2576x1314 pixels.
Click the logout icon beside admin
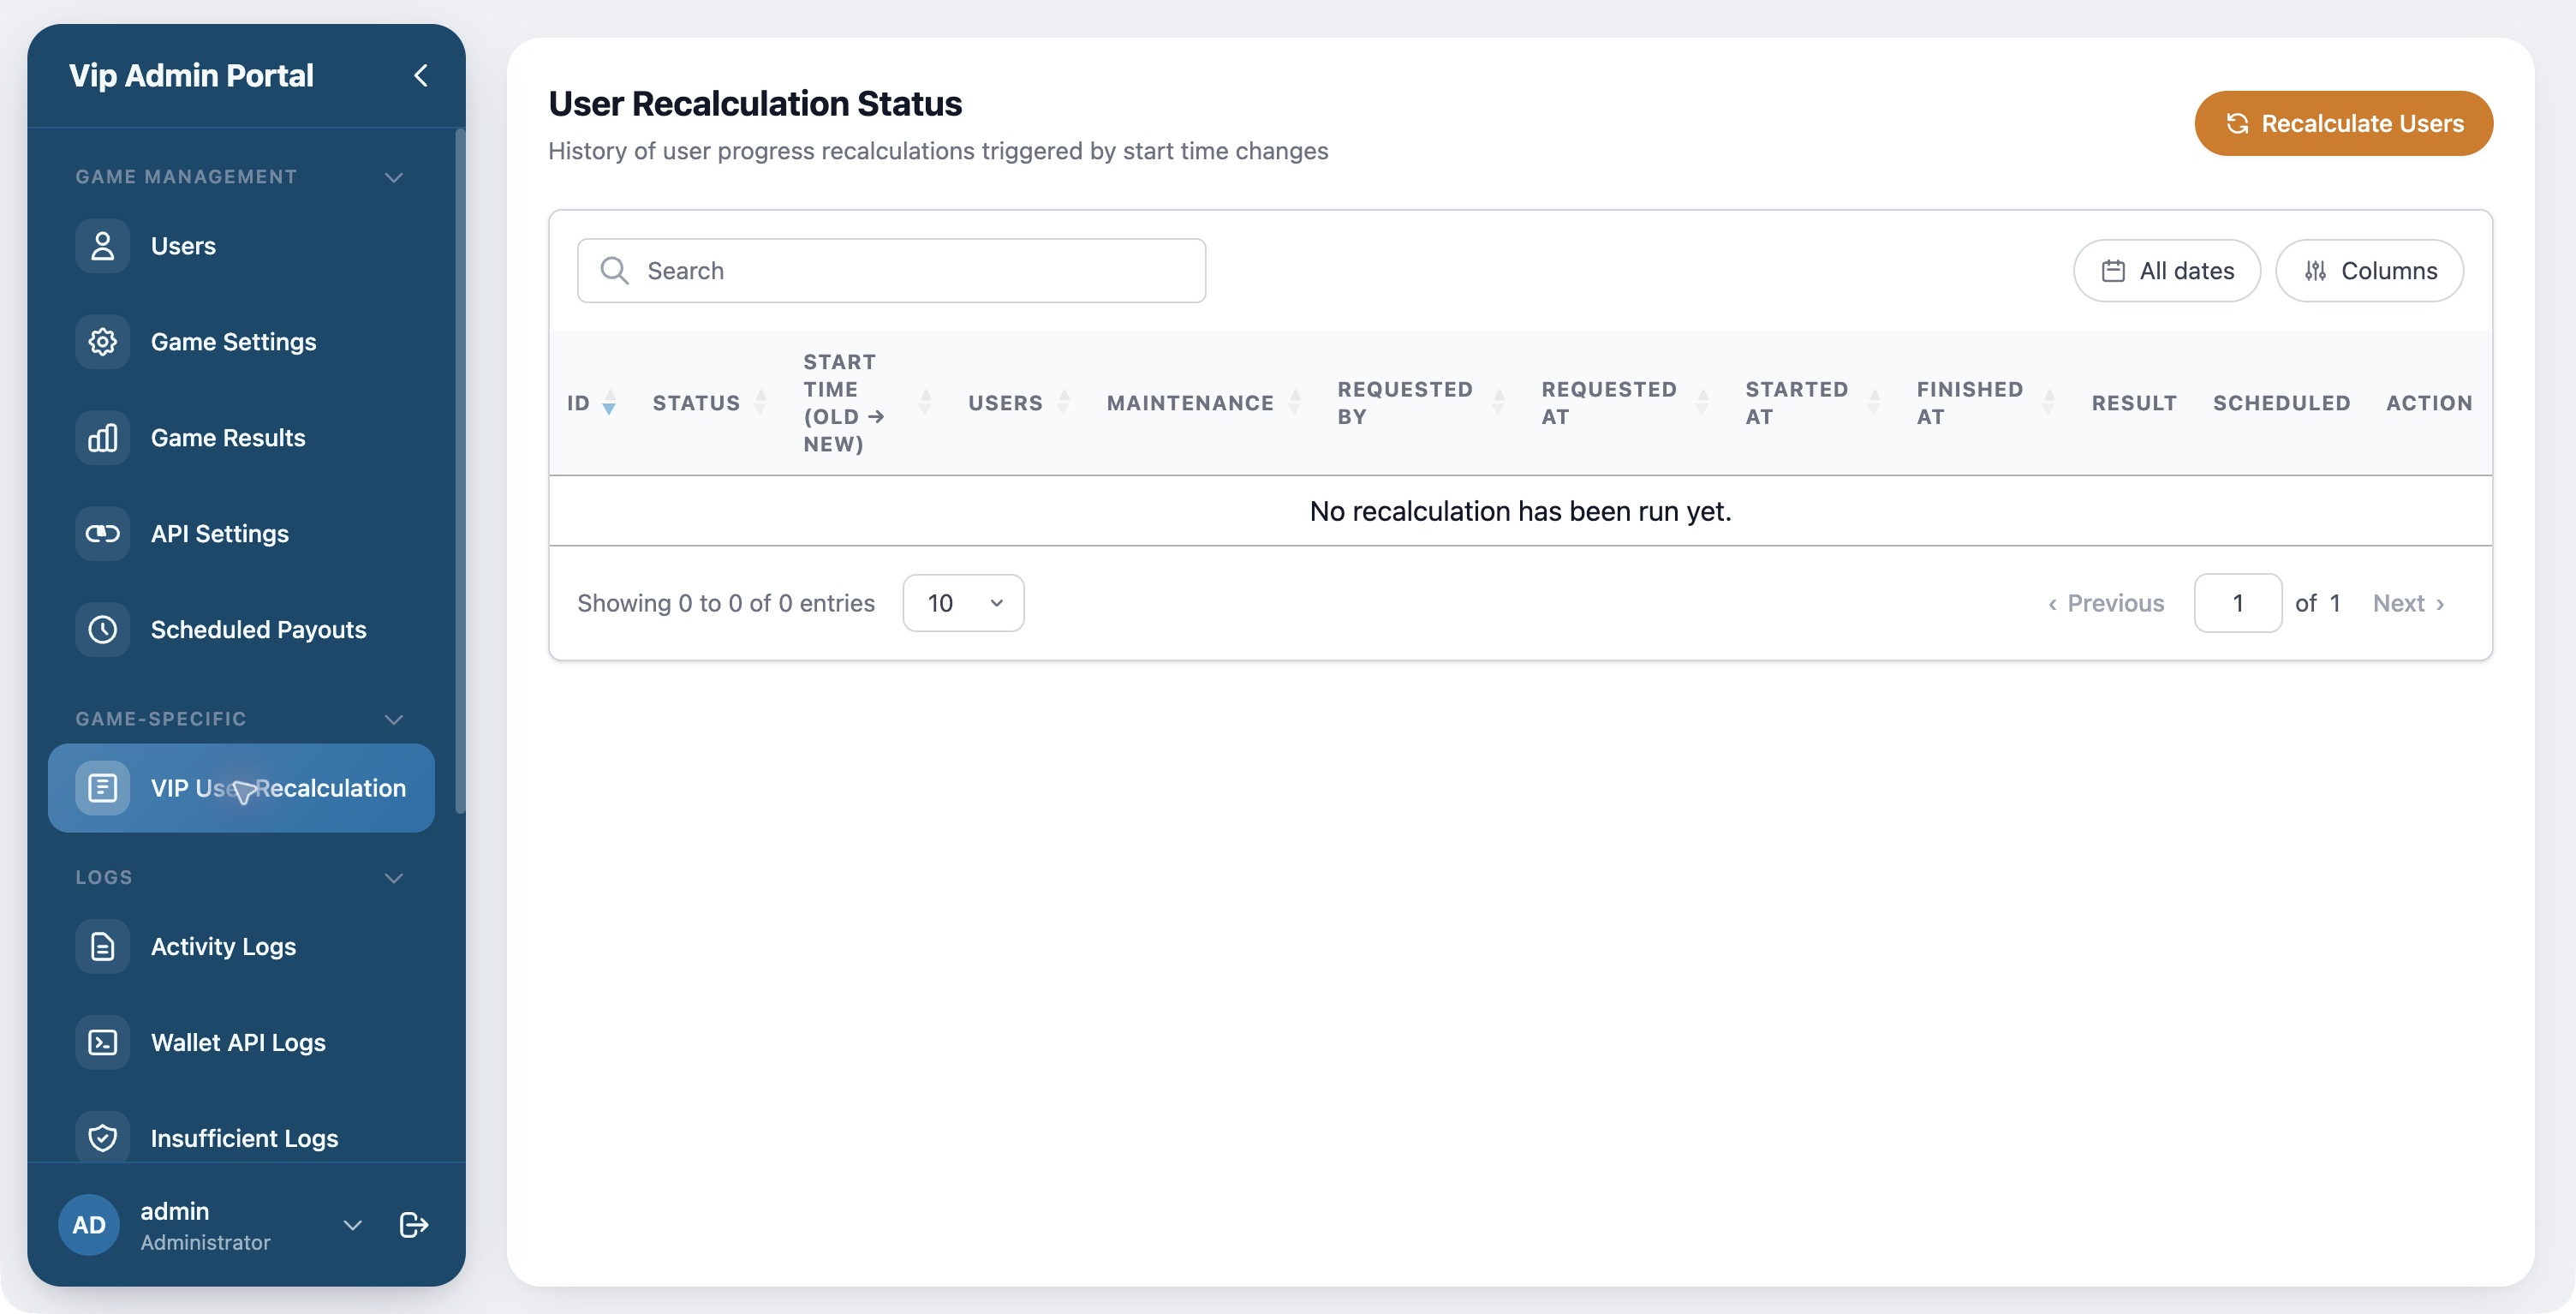pos(414,1225)
